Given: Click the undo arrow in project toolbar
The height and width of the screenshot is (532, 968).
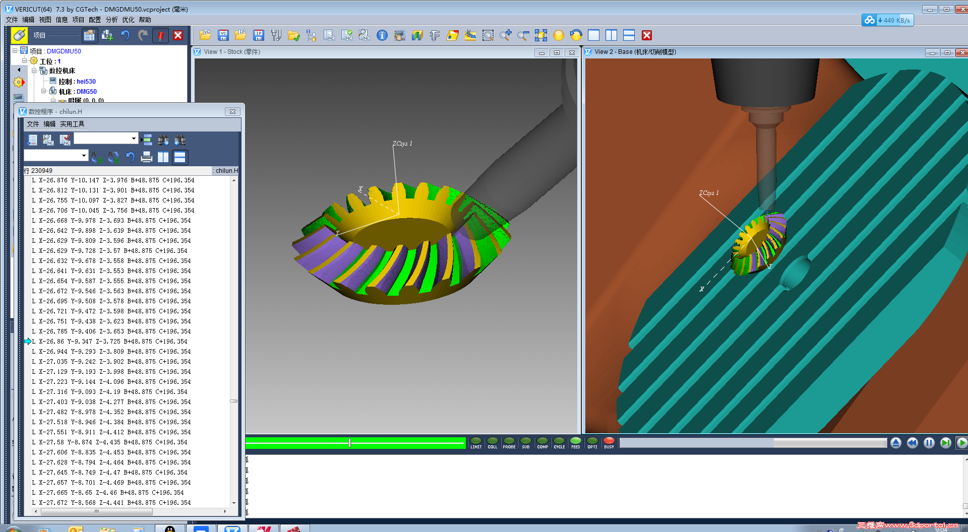Looking at the screenshot, I should click(125, 35).
